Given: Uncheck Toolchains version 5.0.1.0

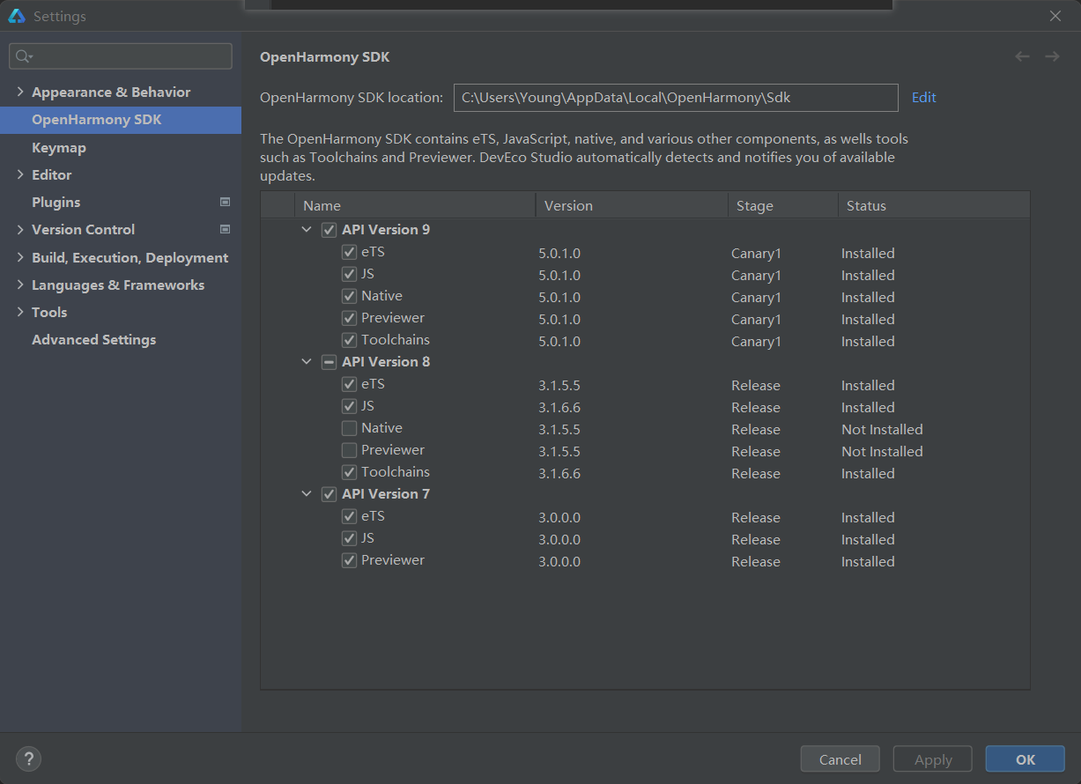Looking at the screenshot, I should tap(349, 340).
